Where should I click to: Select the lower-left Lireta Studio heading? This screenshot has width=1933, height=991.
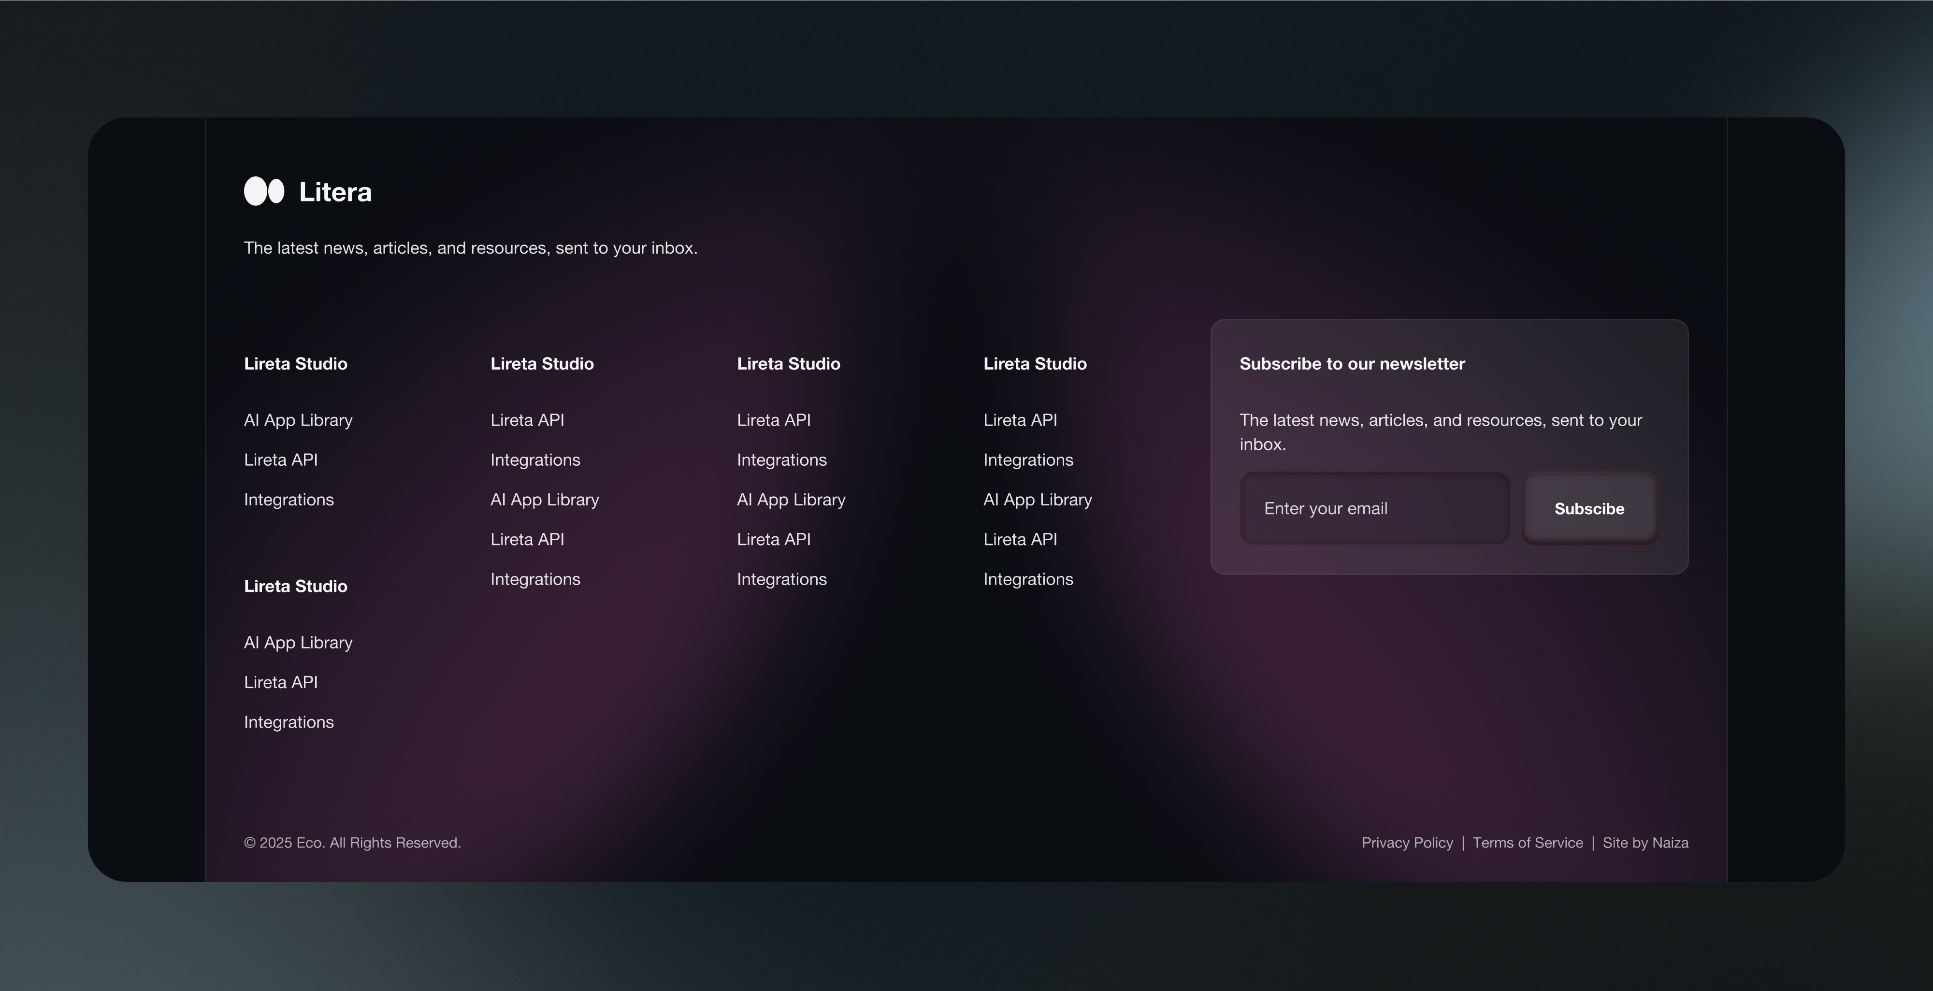pos(296,587)
